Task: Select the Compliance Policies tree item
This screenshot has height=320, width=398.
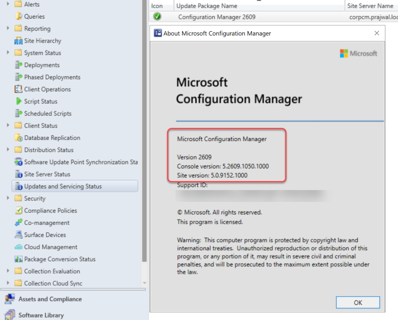Action: [x=51, y=211]
